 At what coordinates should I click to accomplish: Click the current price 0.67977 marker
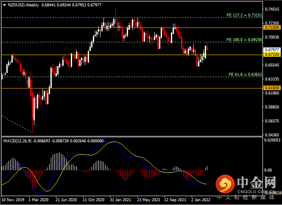click(x=272, y=50)
